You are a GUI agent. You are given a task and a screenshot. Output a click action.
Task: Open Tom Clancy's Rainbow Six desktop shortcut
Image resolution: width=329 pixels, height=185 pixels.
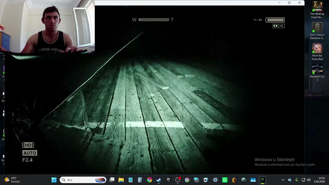317,31
